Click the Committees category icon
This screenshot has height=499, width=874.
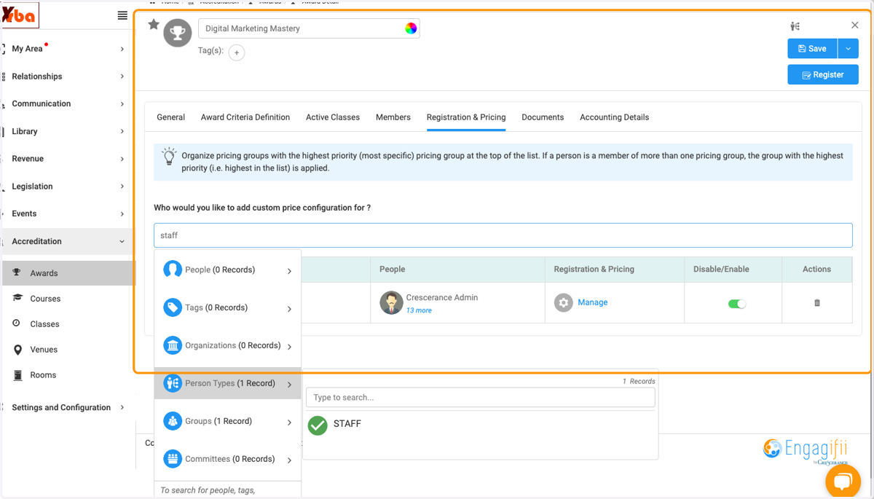[173, 459]
